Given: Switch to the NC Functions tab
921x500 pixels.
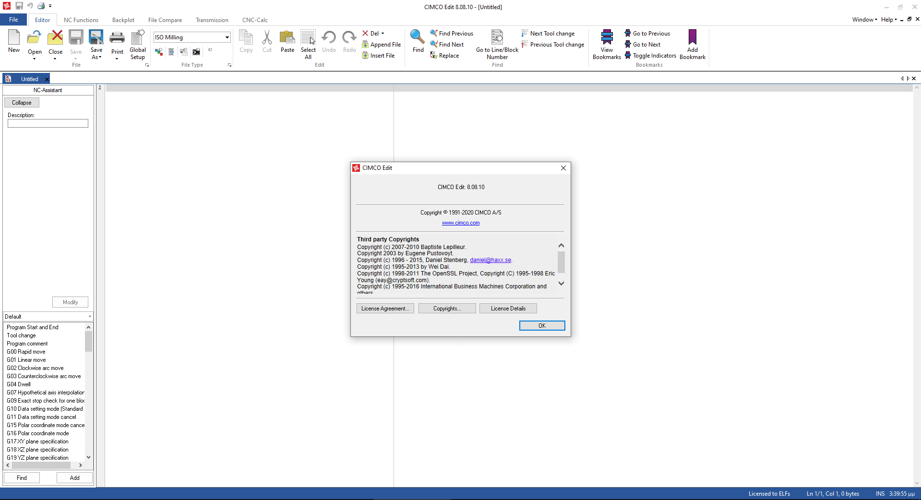Looking at the screenshot, I should [x=81, y=20].
